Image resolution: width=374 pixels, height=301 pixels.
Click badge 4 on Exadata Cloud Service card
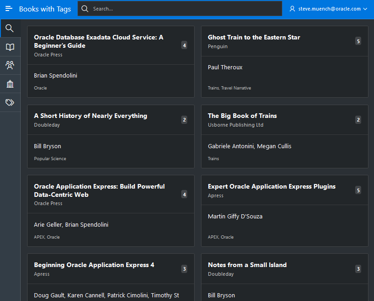(184, 45)
